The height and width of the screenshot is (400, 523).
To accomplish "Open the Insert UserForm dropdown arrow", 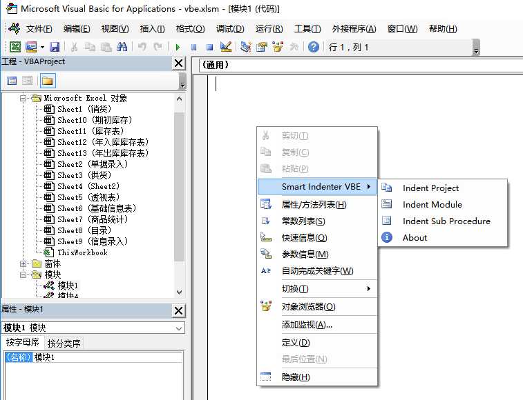I will 42,47.
